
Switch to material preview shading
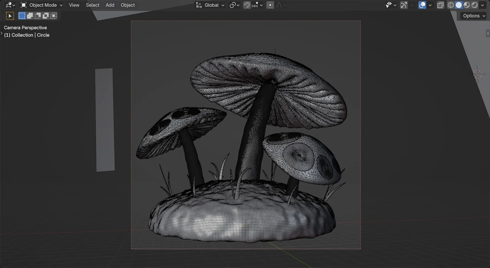[467, 5]
